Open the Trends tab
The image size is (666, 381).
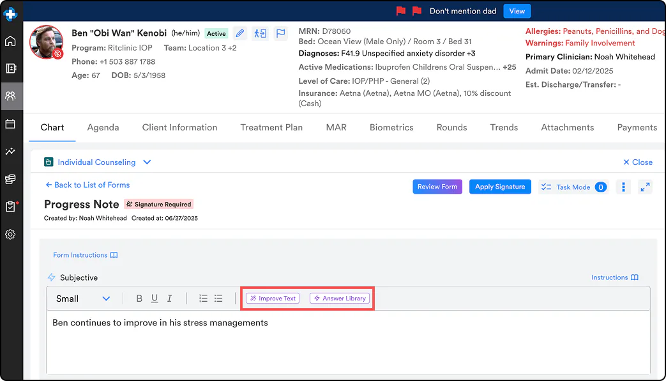tap(504, 128)
